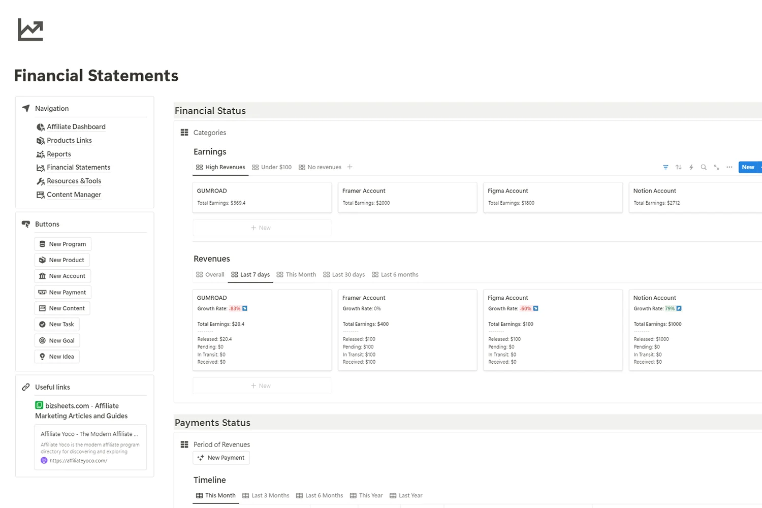Click the Period of Revenues grid icon
Viewport: 762px width, 508px height.
coord(184,444)
